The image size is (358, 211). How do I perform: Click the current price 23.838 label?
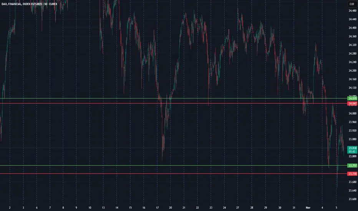coord(352,150)
